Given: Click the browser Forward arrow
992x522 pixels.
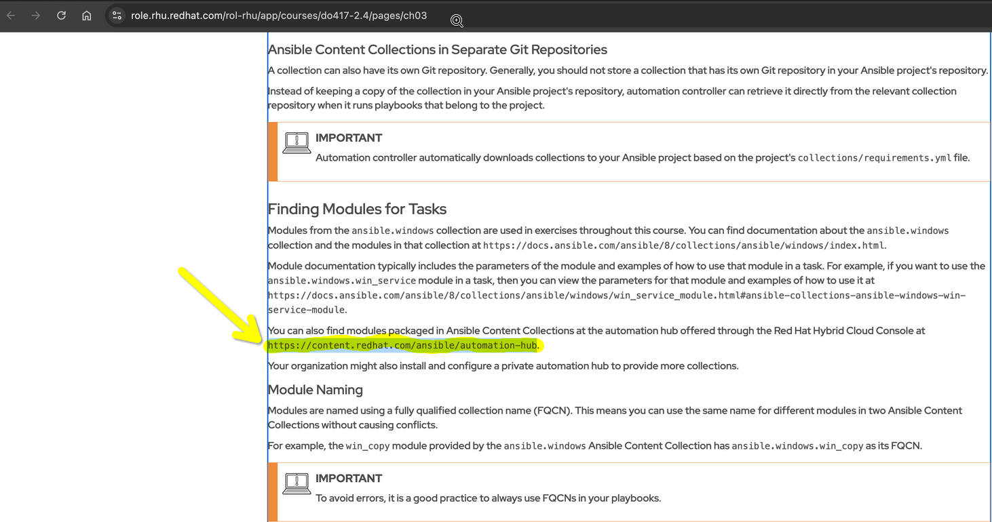Looking at the screenshot, I should pyautogui.click(x=36, y=16).
